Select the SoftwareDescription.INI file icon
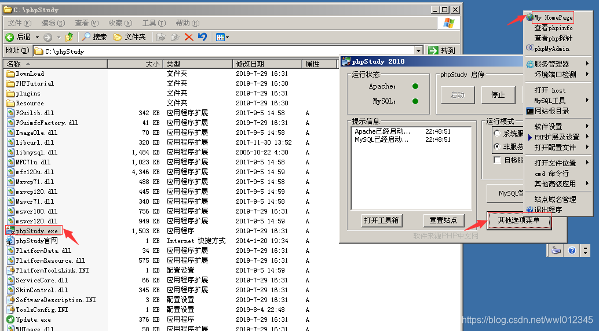The height and width of the screenshot is (331, 599). click(10, 300)
